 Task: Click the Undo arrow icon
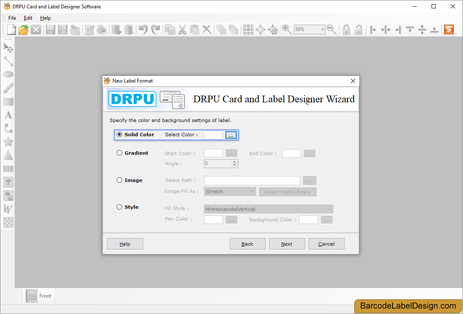pyautogui.click(x=143, y=29)
